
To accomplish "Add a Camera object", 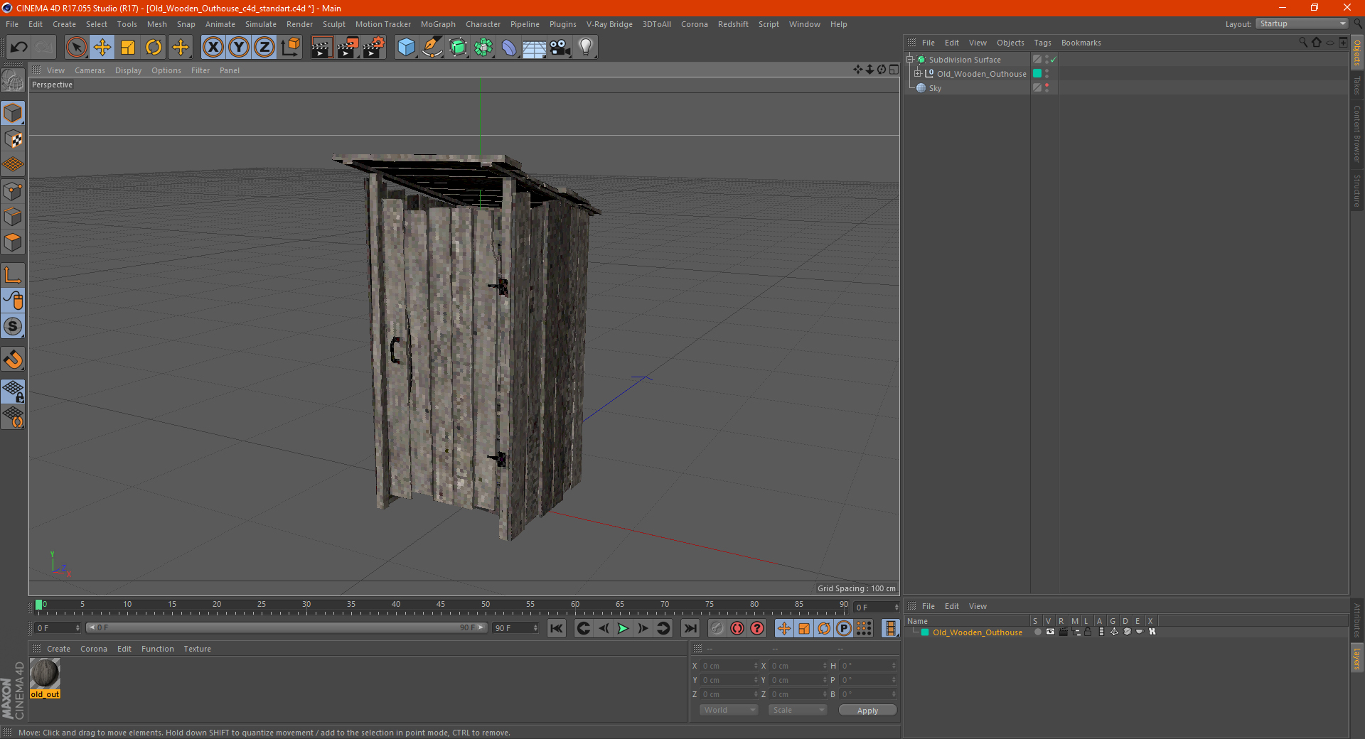I will pyautogui.click(x=560, y=48).
